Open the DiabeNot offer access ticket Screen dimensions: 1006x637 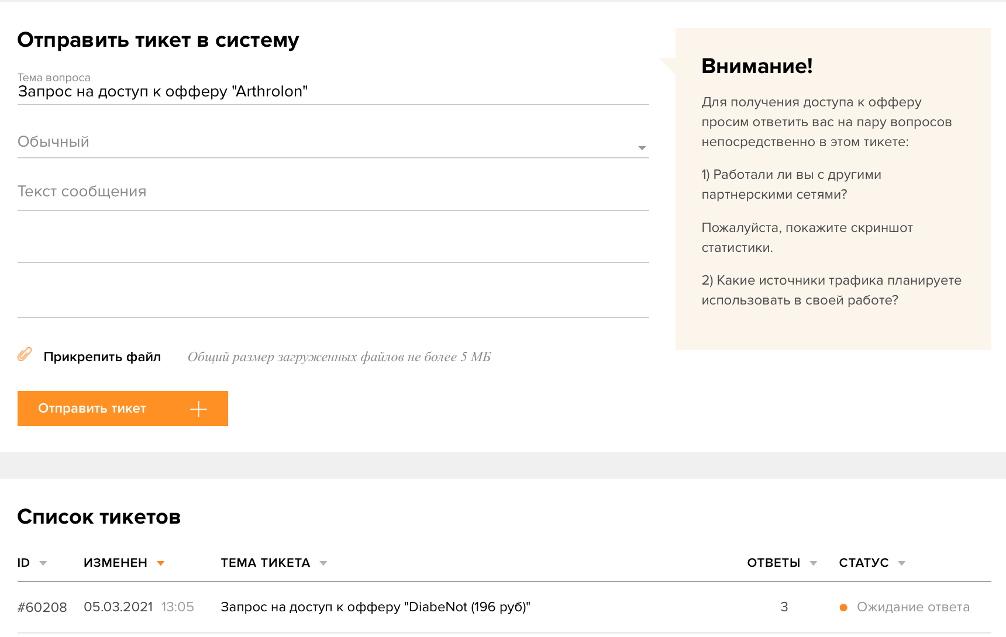tap(375, 607)
